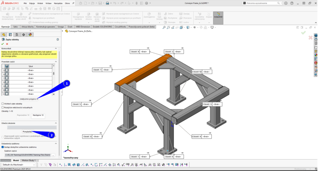Open the Narzędzia menu
The image size is (318, 171).
58,3
